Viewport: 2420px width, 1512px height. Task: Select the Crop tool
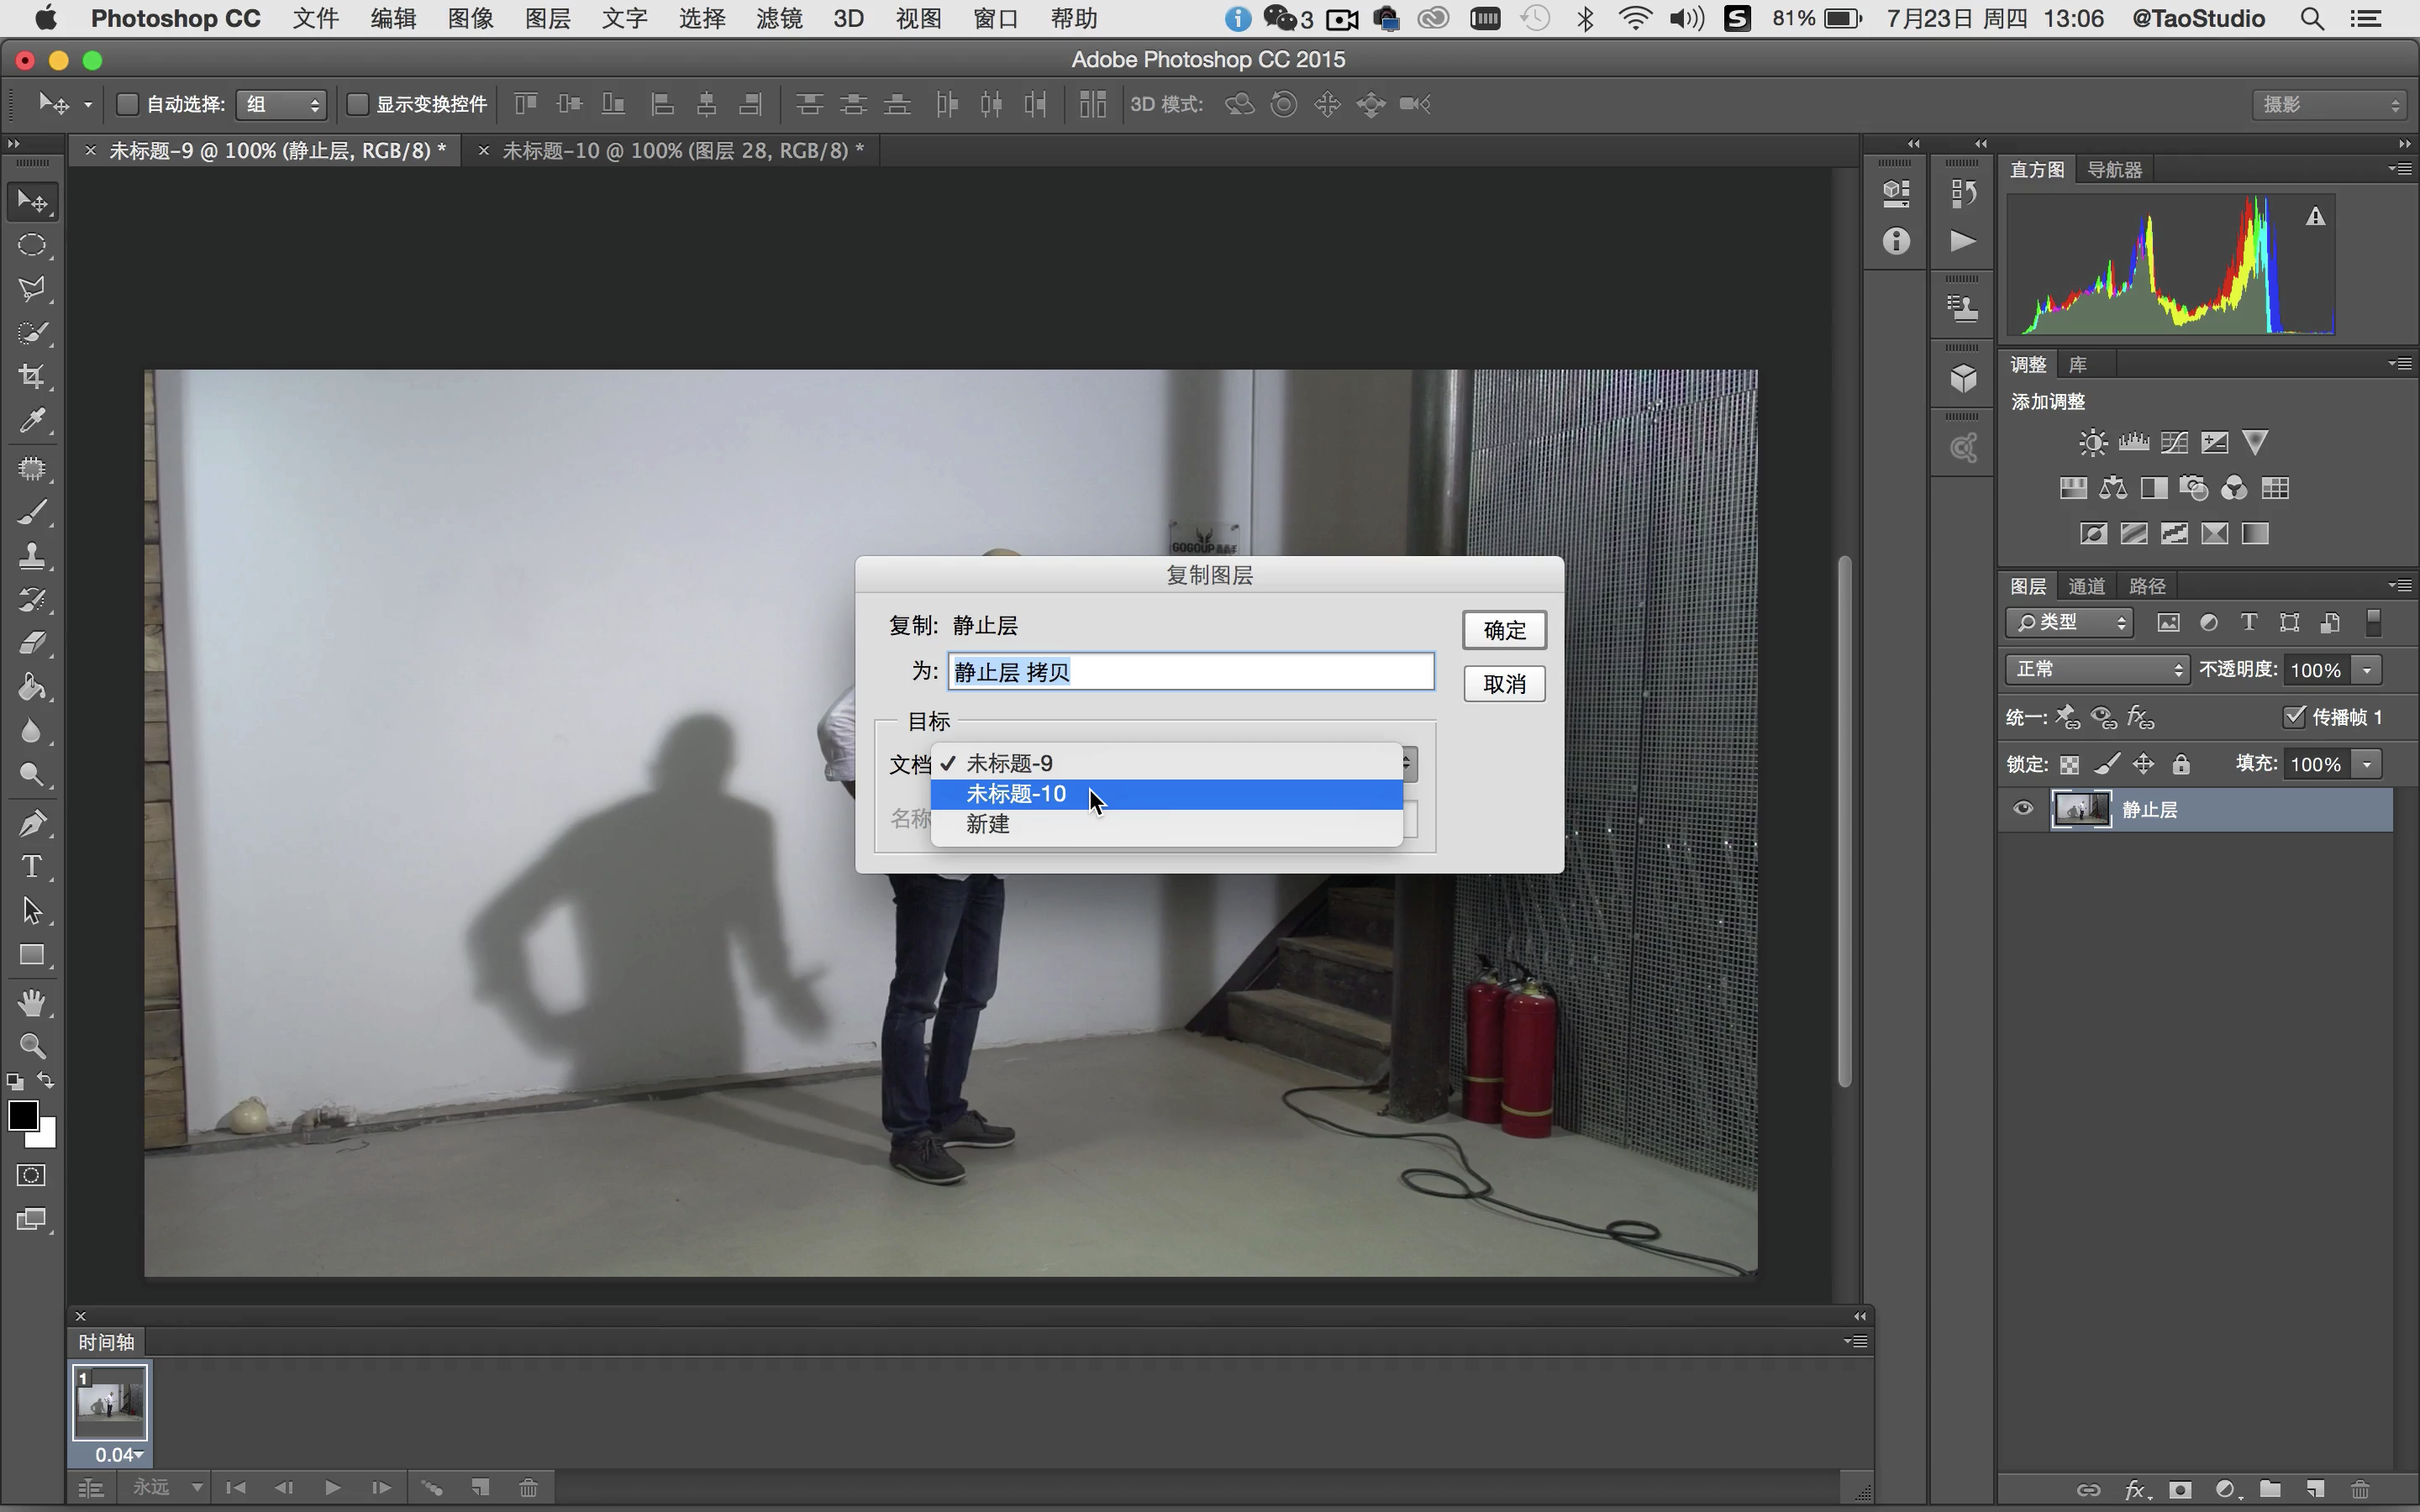point(32,377)
